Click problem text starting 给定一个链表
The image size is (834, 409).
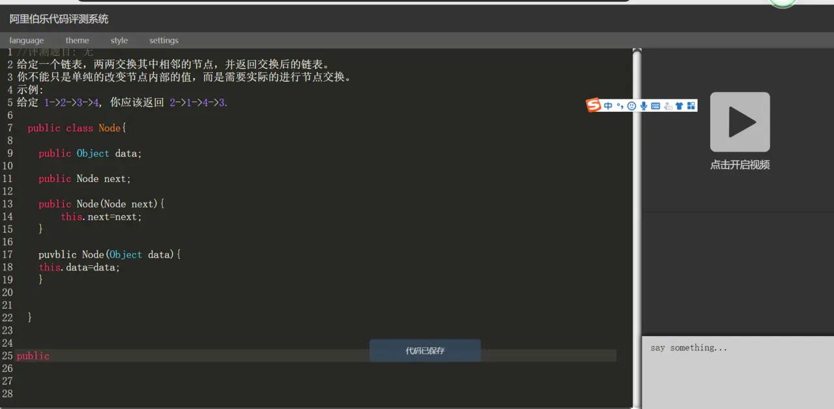(174, 64)
